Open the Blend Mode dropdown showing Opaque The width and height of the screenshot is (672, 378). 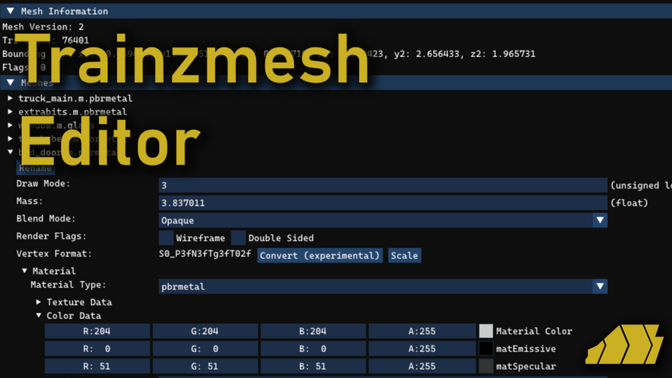[382, 220]
